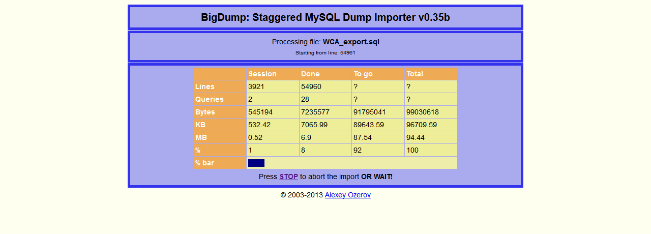651x234 pixels.
Task: Click to-go KB value 89643.59
Action: [x=369, y=125]
